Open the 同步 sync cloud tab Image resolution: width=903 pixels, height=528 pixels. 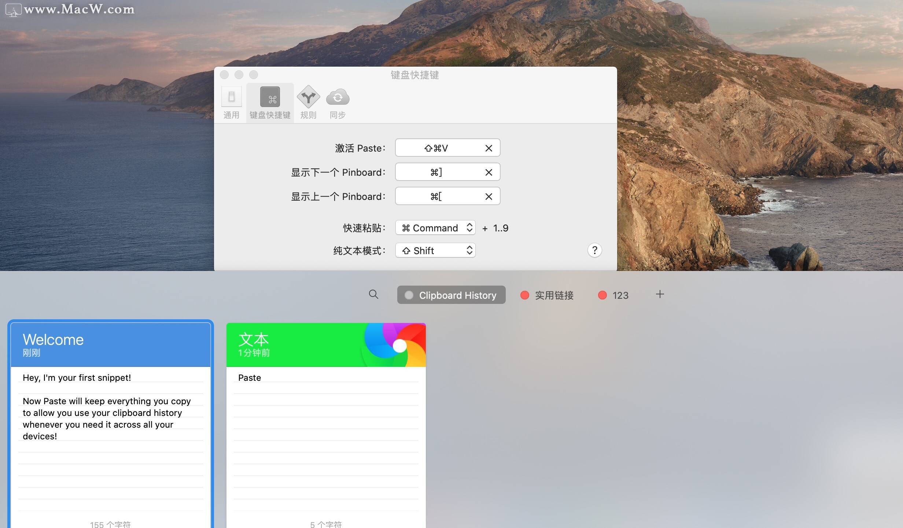pos(338,103)
